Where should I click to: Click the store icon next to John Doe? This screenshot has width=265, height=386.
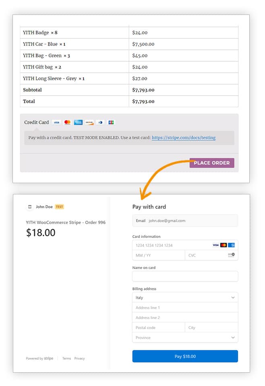(x=30, y=207)
